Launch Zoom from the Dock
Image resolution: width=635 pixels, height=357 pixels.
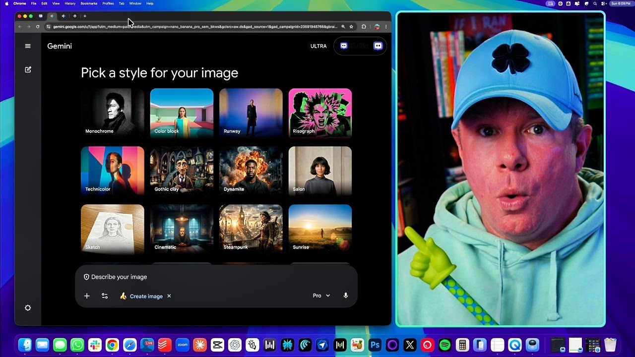[183, 345]
